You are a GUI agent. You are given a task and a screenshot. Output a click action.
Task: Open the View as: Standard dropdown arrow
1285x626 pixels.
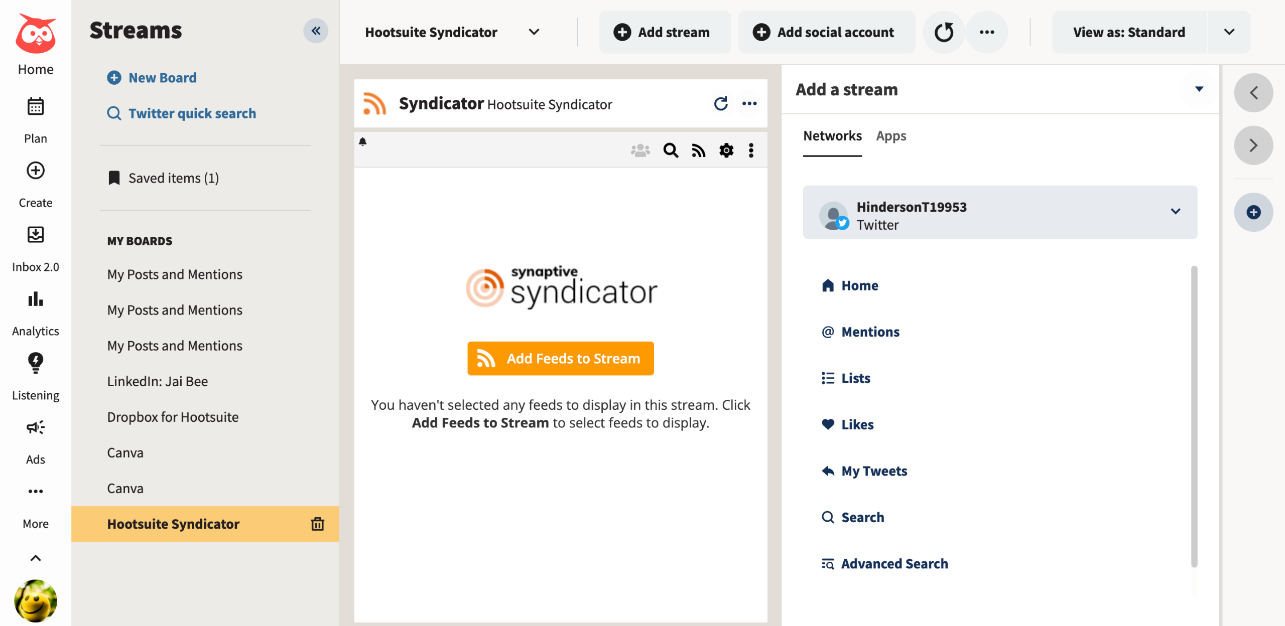pyautogui.click(x=1229, y=32)
